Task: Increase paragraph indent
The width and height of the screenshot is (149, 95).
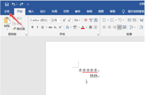Action: (135, 20)
